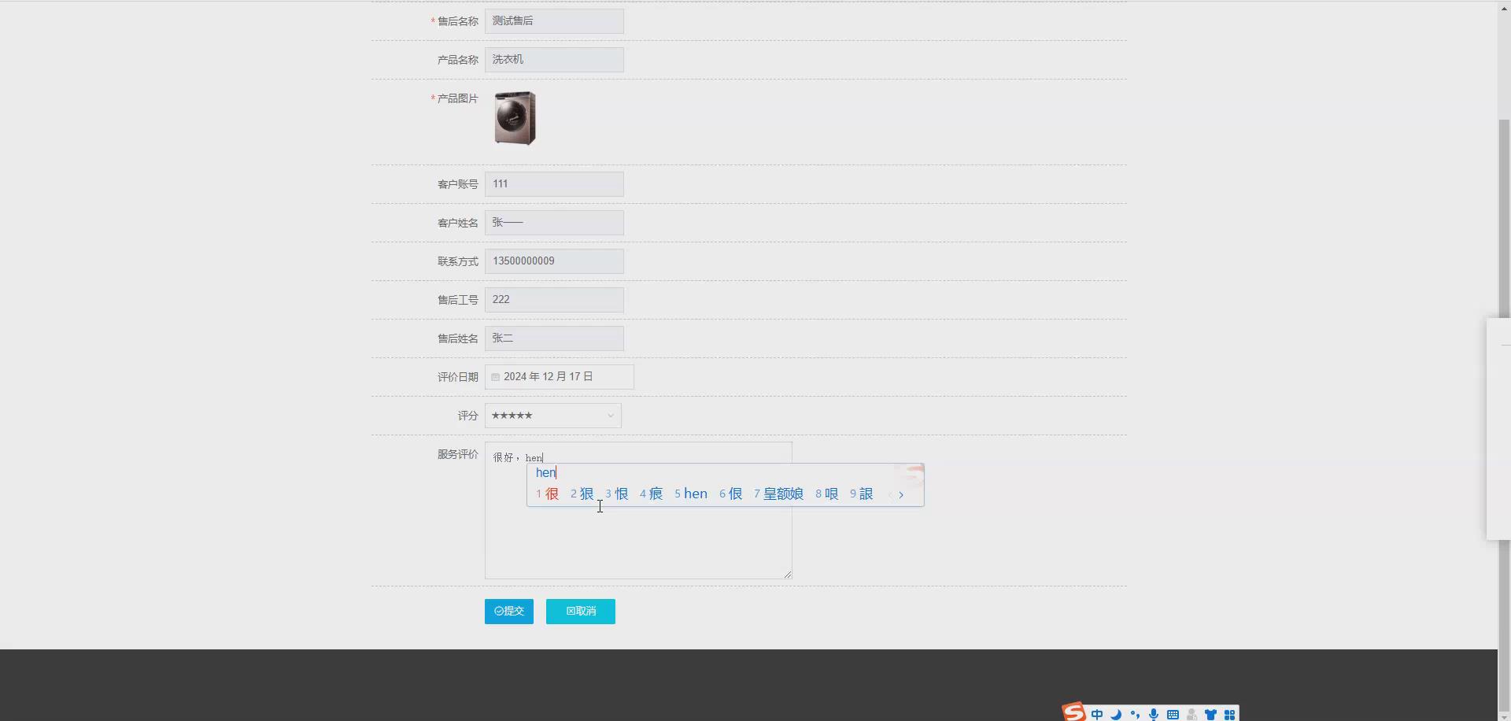
Task: Choose candidate 8 哏
Action: [x=827, y=494]
